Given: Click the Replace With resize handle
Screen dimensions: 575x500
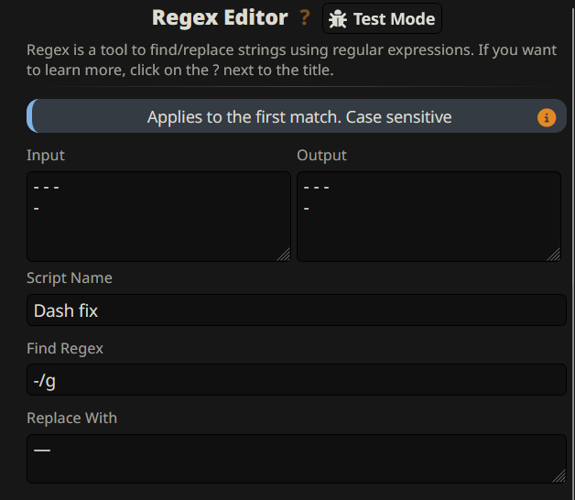Looking at the screenshot, I should pyautogui.click(x=559, y=475).
